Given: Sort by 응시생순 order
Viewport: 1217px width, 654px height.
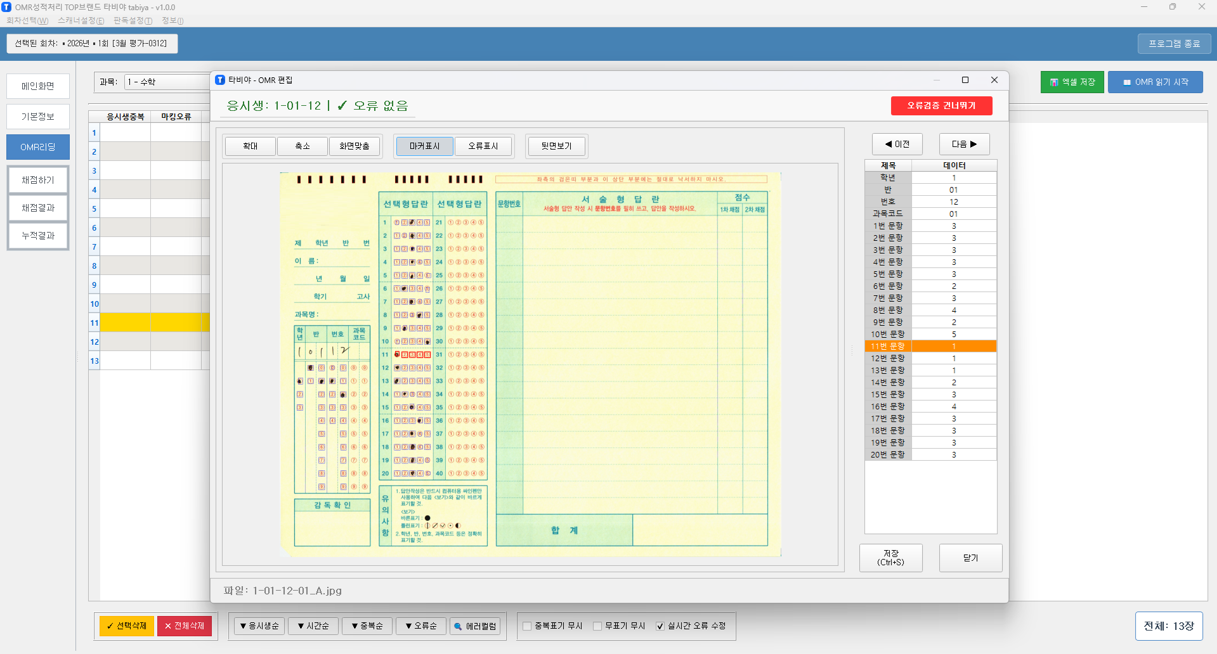Looking at the screenshot, I should (x=259, y=626).
